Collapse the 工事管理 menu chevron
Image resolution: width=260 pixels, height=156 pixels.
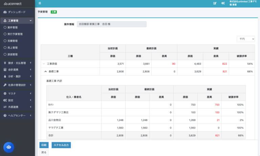click(x=31, y=21)
